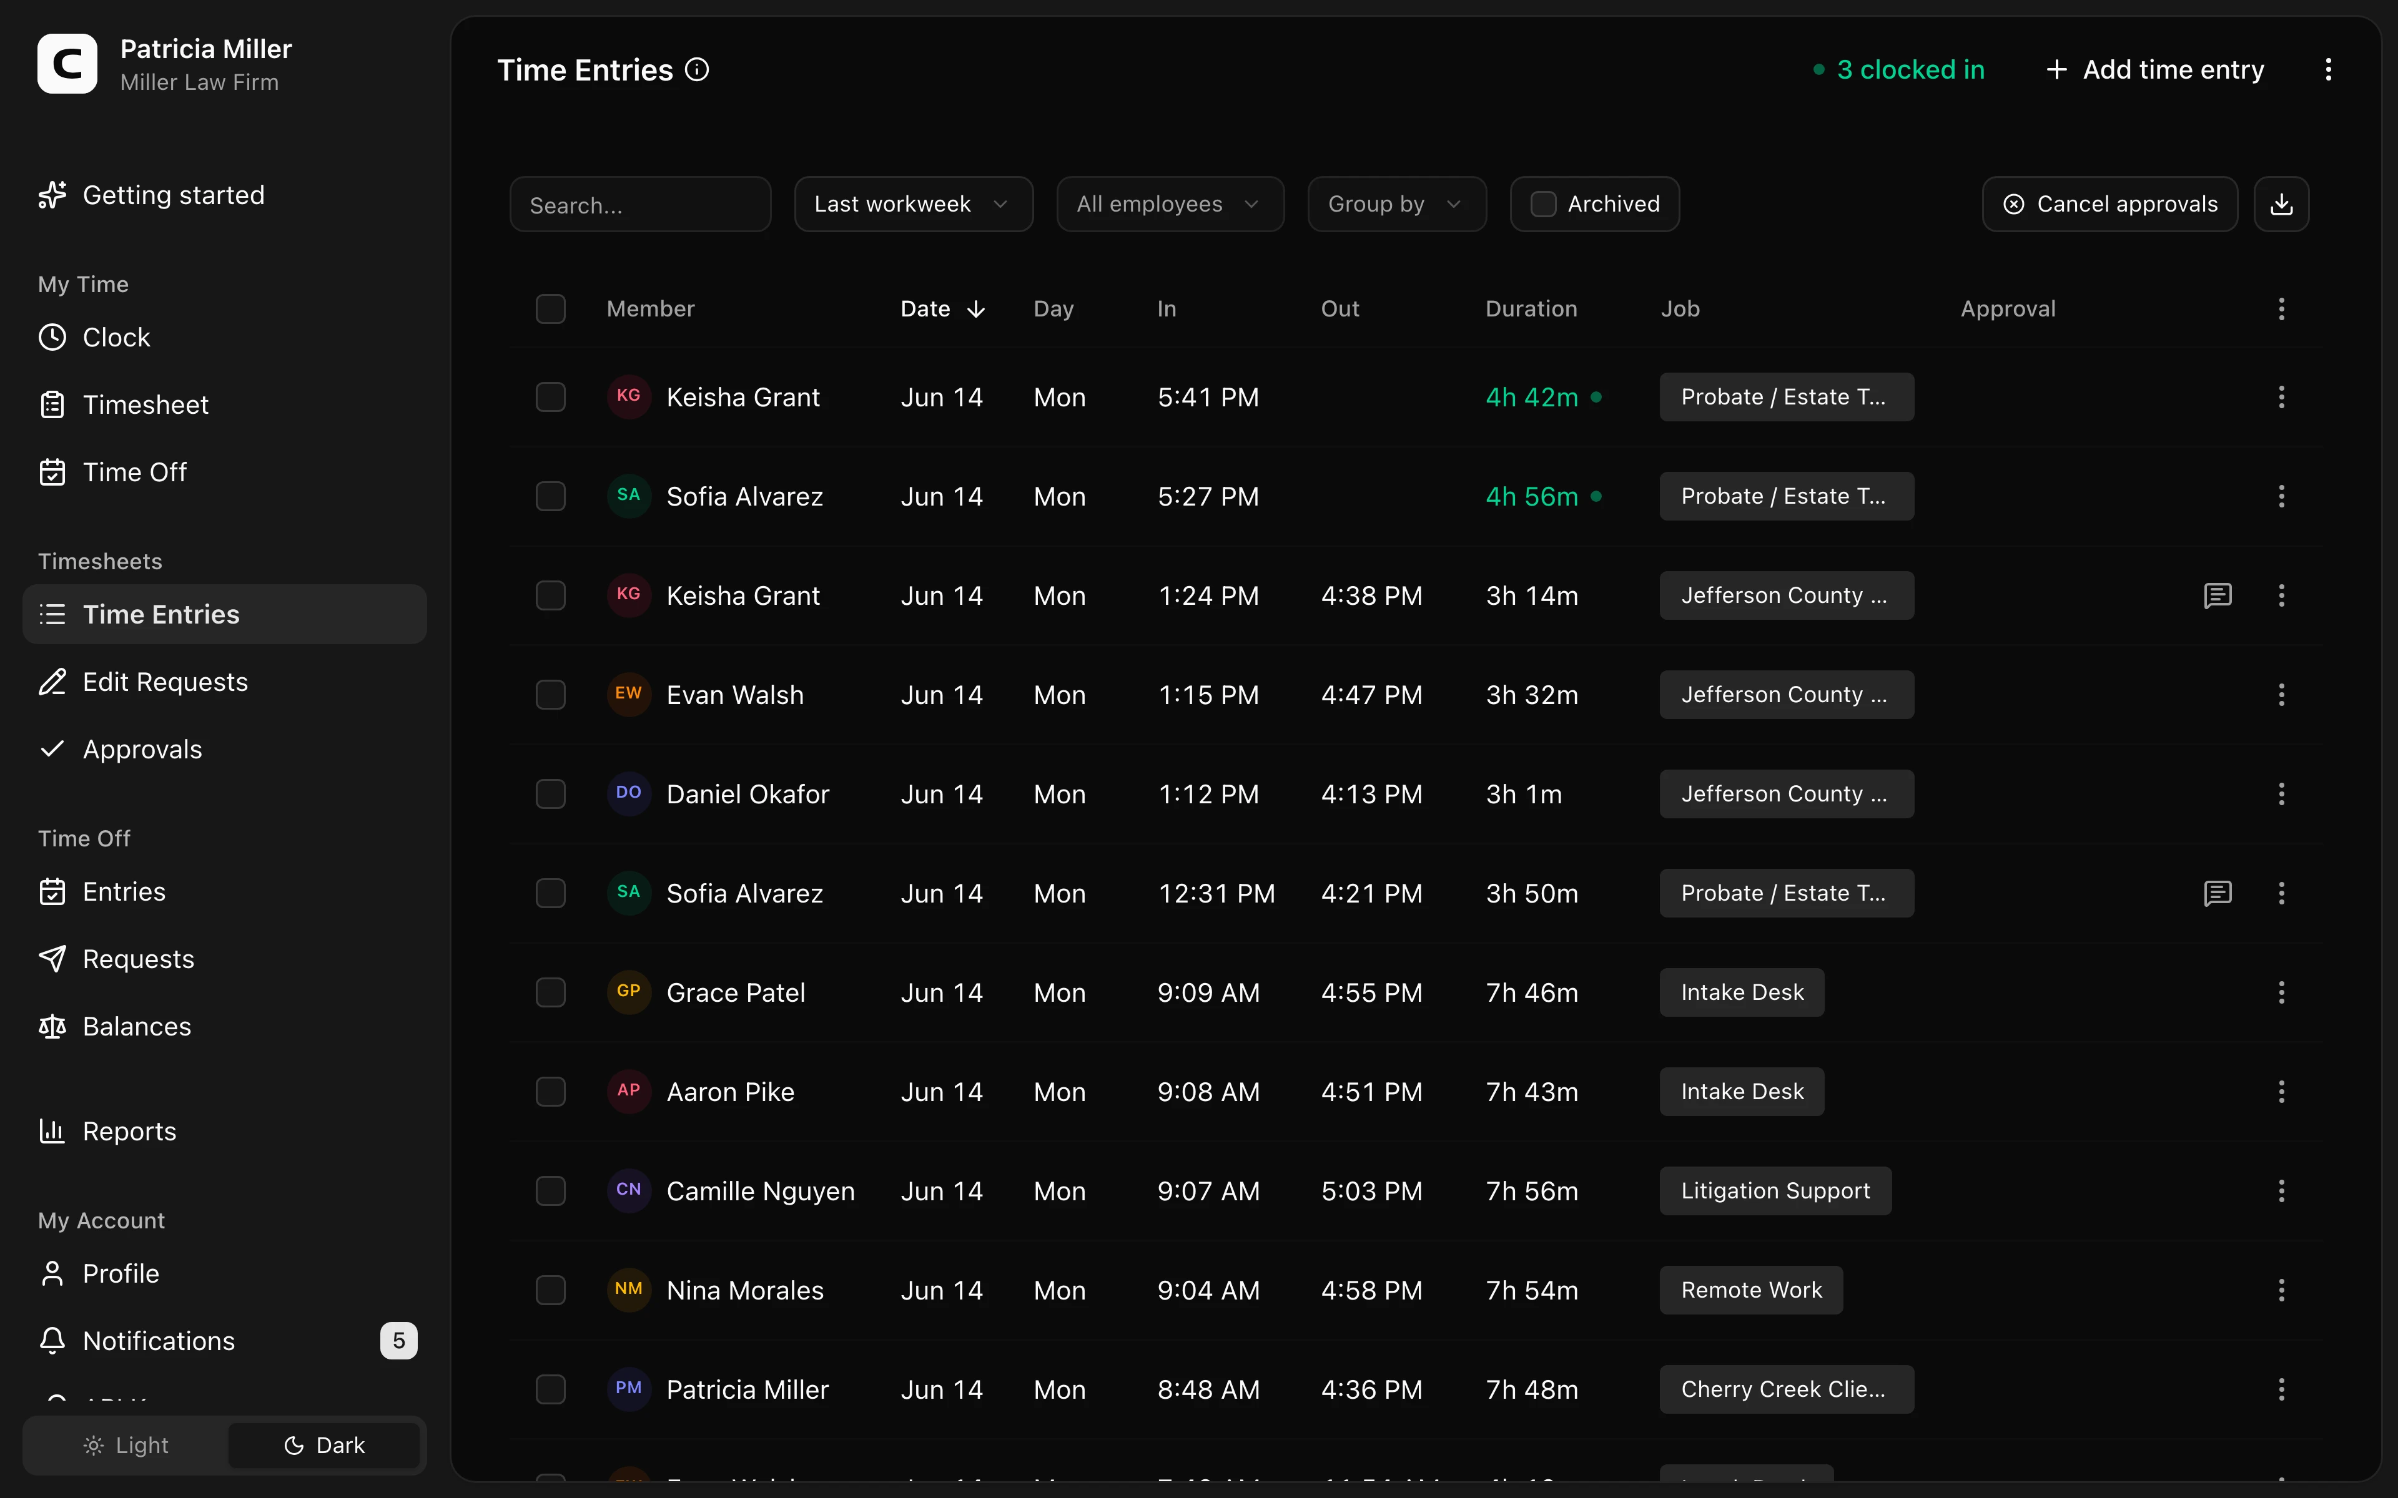The width and height of the screenshot is (2398, 1498).
Task: Click the Search input field
Action: click(x=640, y=204)
